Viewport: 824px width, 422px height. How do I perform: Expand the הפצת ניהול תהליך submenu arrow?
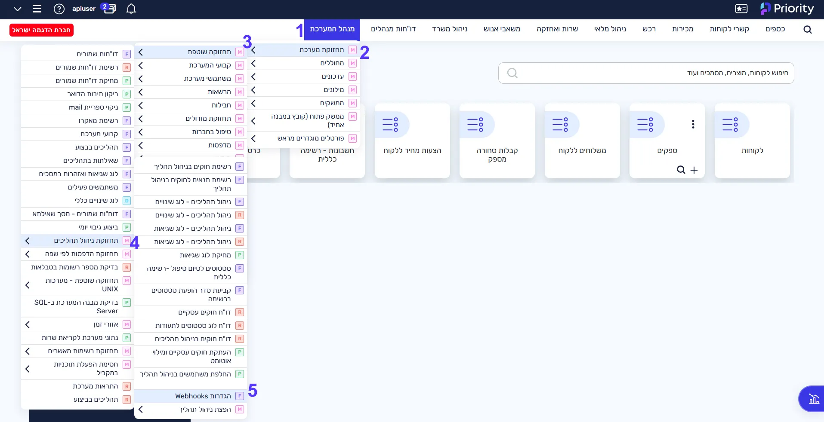tap(141, 410)
